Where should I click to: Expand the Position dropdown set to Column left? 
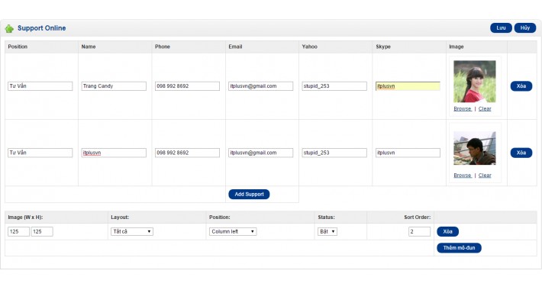pyautogui.click(x=233, y=231)
